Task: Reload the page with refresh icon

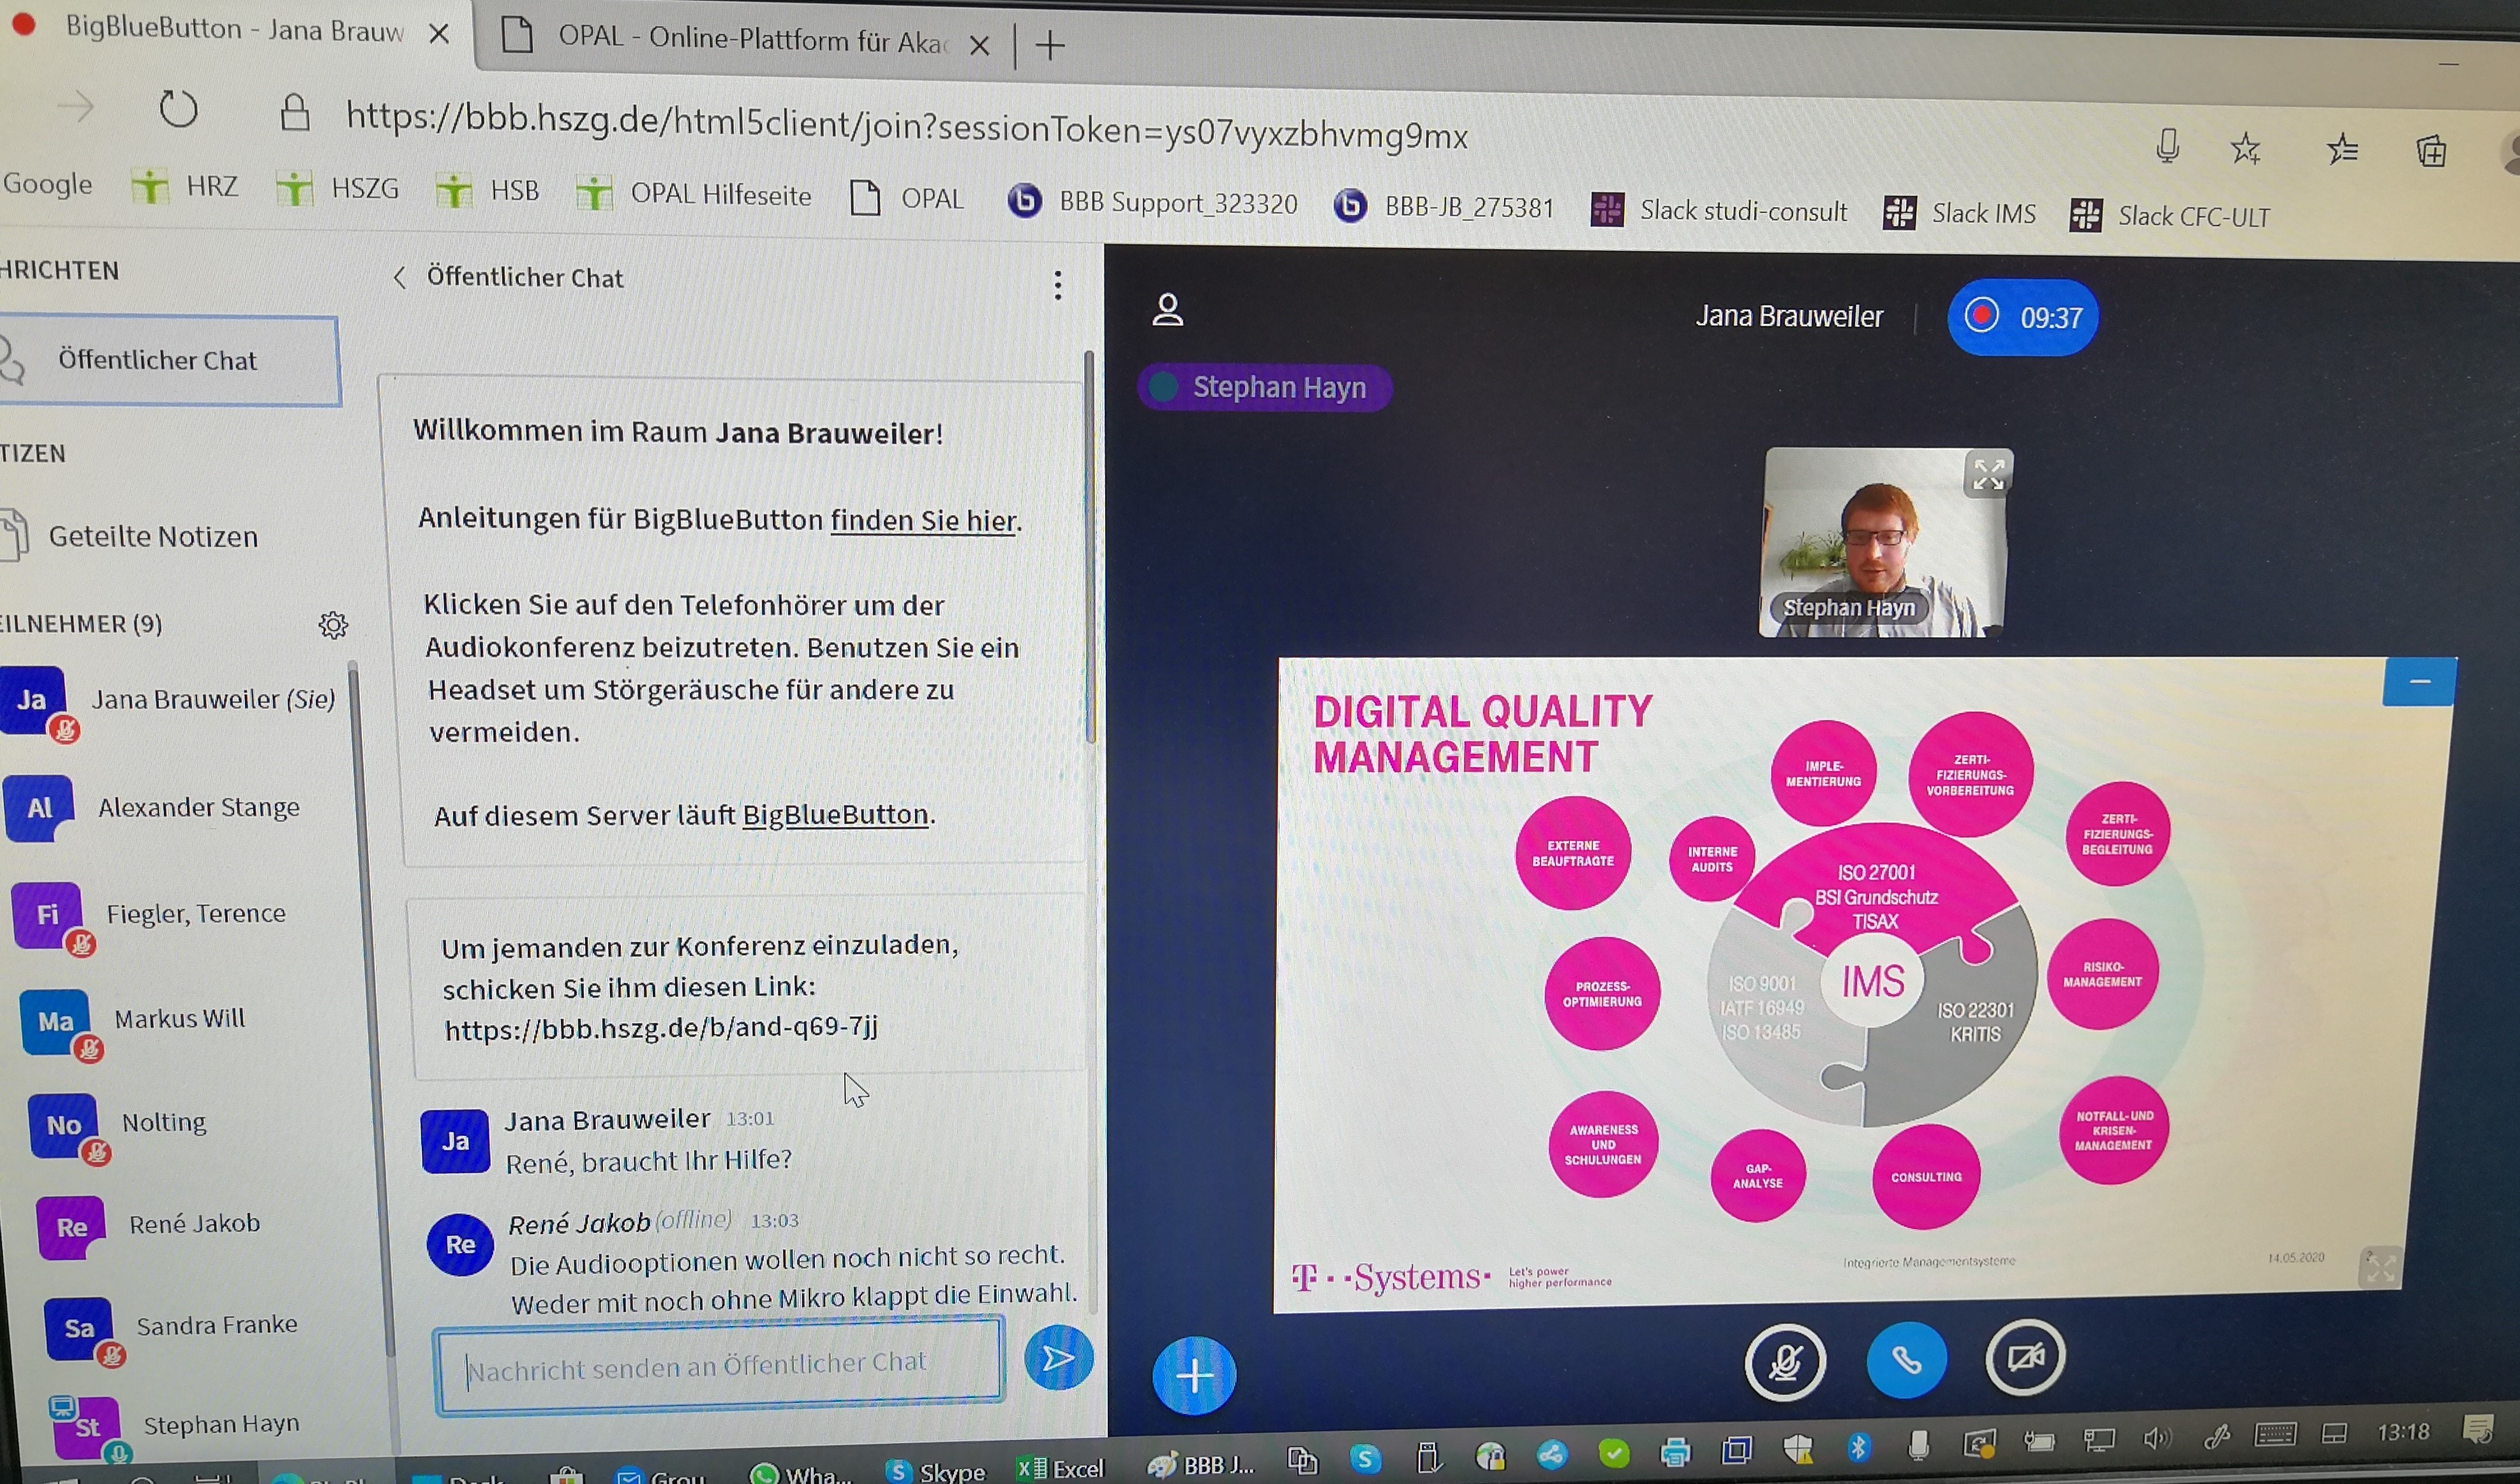Action: coord(179,109)
